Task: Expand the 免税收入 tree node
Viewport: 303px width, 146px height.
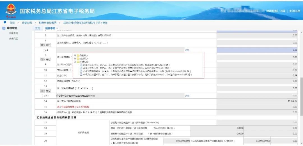Action: pos(75,55)
